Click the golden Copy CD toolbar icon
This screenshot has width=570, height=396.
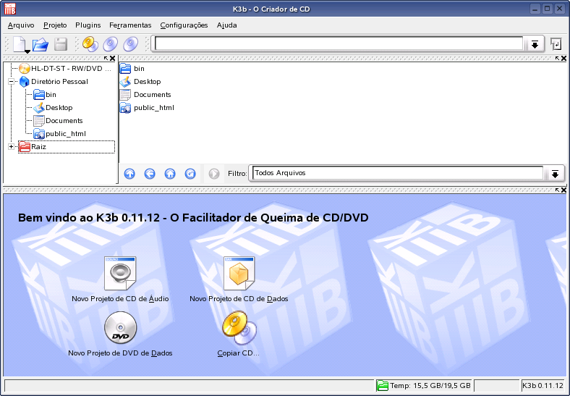[x=90, y=44]
